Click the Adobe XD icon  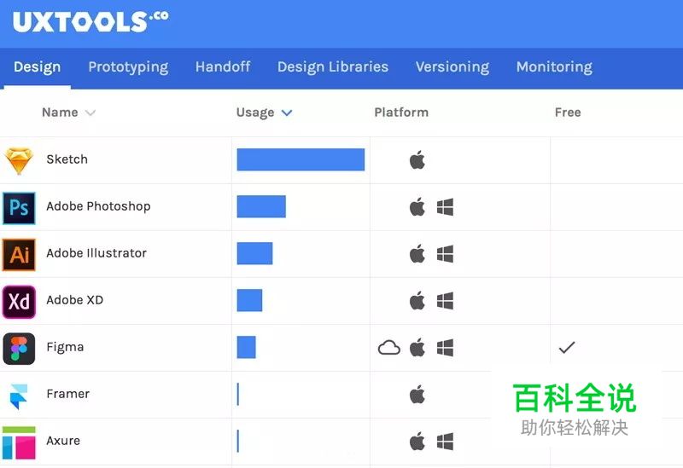point(19,301)
